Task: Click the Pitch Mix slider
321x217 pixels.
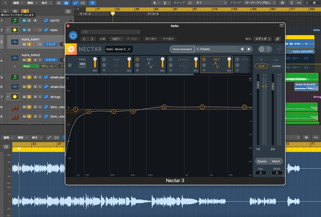Action: [x=95, y=63]
